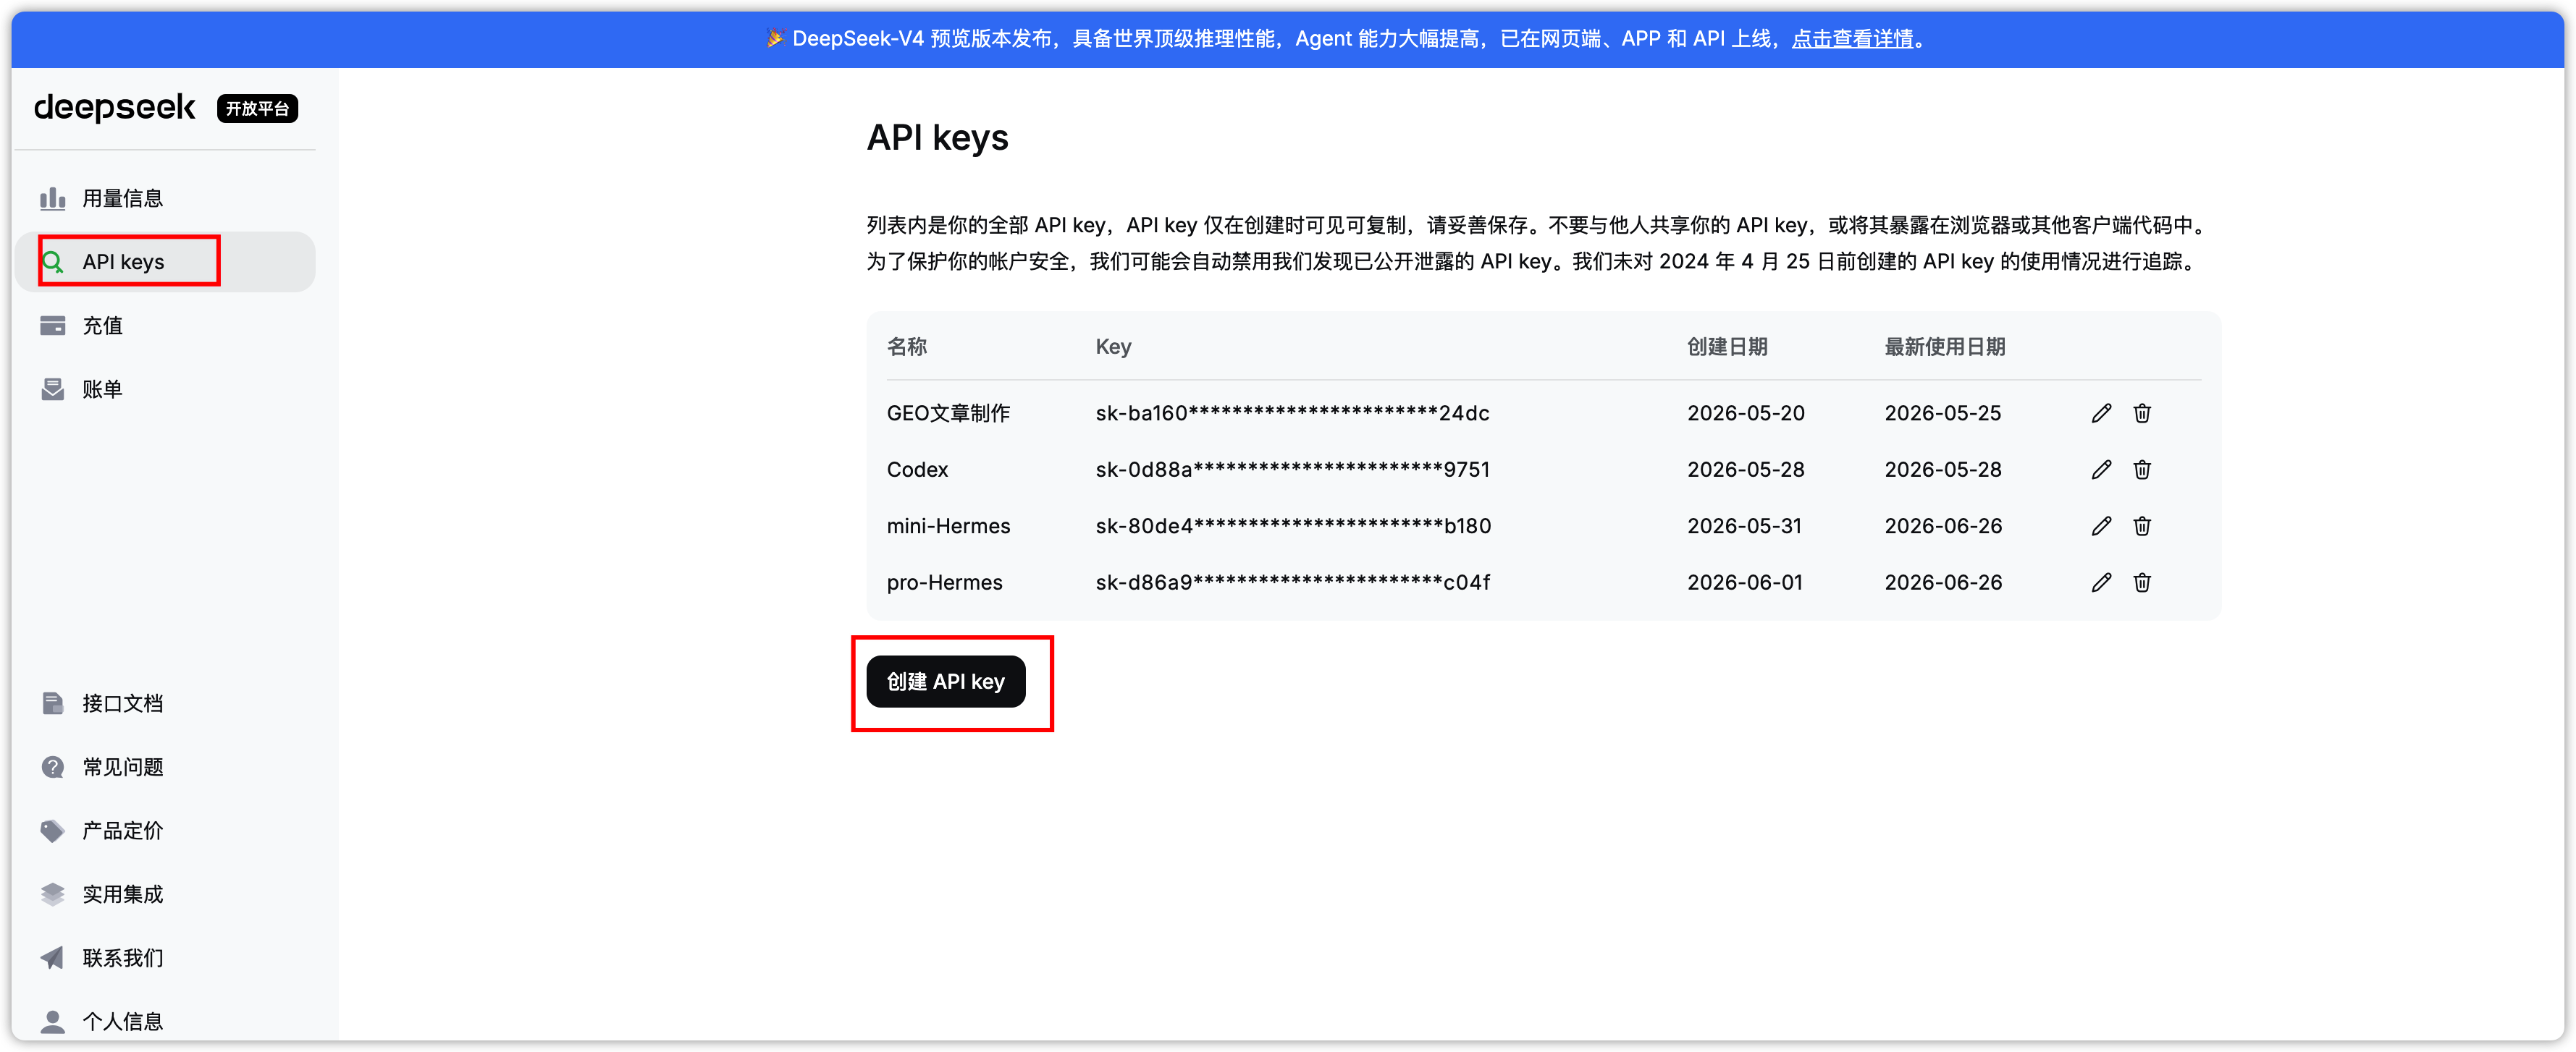Viewport: 2576px width, 1052px height.
Task: Click the key ending in 24dc
Action: coord(1292,412)
